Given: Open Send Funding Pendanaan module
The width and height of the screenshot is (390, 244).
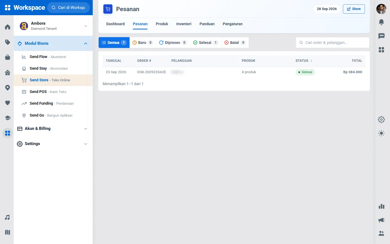Looking at the screenshot, I should pyautogui.click(x=53, y=103).
